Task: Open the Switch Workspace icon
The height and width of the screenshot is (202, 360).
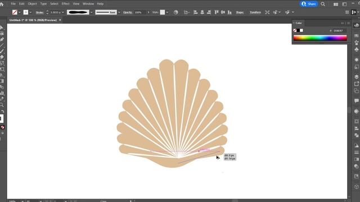Action: 344,4
